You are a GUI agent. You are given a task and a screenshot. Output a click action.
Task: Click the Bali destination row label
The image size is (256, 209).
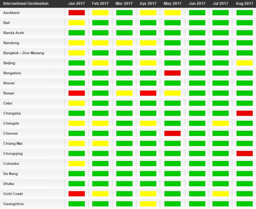coord(6,23)
